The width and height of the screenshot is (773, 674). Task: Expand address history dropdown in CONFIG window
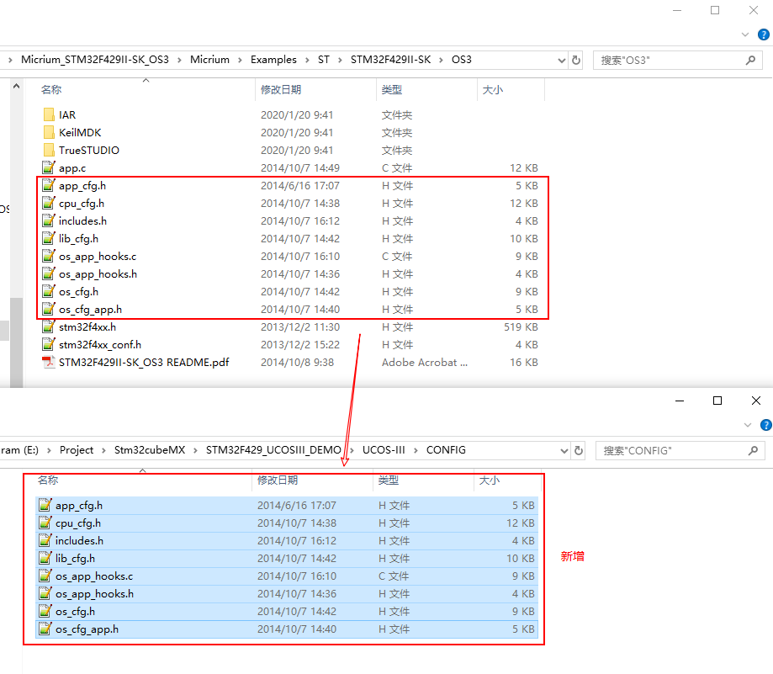click(564, 451)
